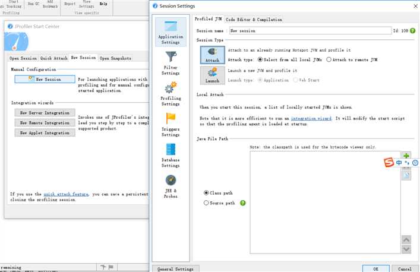Choose the Class path radio button

tap(218, 193)
